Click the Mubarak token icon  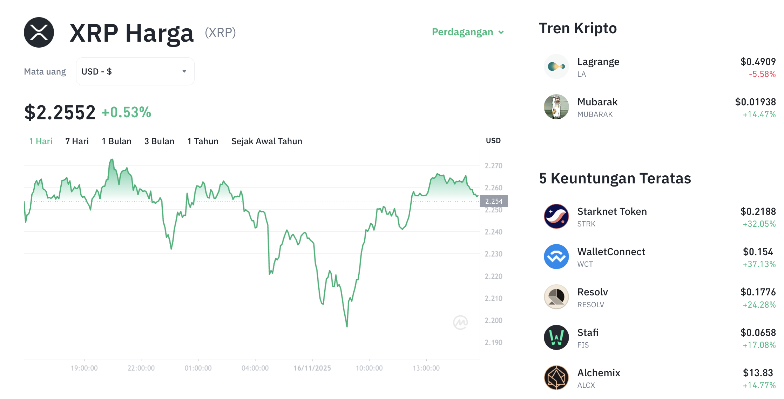click(556, 107)
